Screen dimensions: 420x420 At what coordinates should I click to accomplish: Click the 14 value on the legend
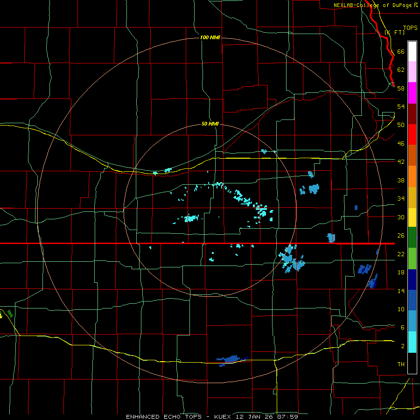coord(401,291)
